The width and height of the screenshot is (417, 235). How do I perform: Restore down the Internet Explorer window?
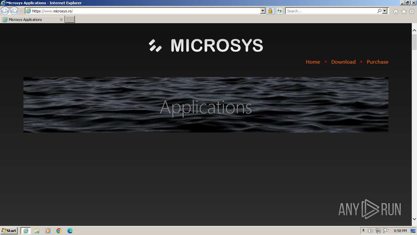pos(408,3)
